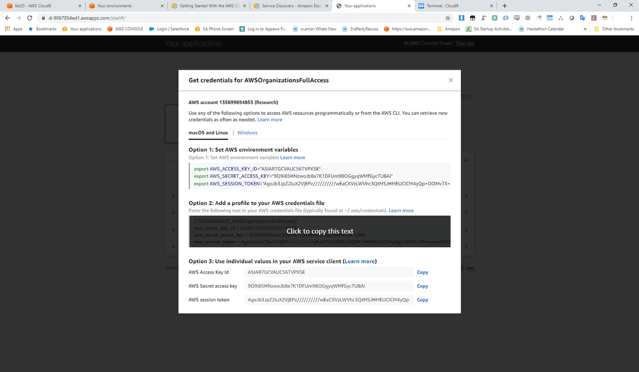This screenshot has height=372, width=639.
Task: Open the black mask-face extension icon
Action: point(473,18)
